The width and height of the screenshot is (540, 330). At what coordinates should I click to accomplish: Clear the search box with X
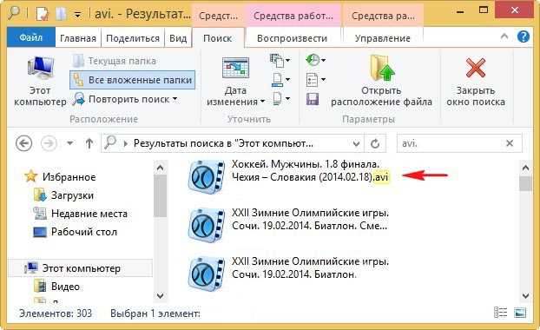[510, 143]
